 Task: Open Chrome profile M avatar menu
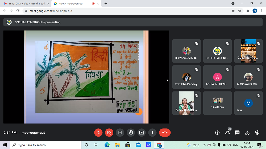click(x=255, y=11)
